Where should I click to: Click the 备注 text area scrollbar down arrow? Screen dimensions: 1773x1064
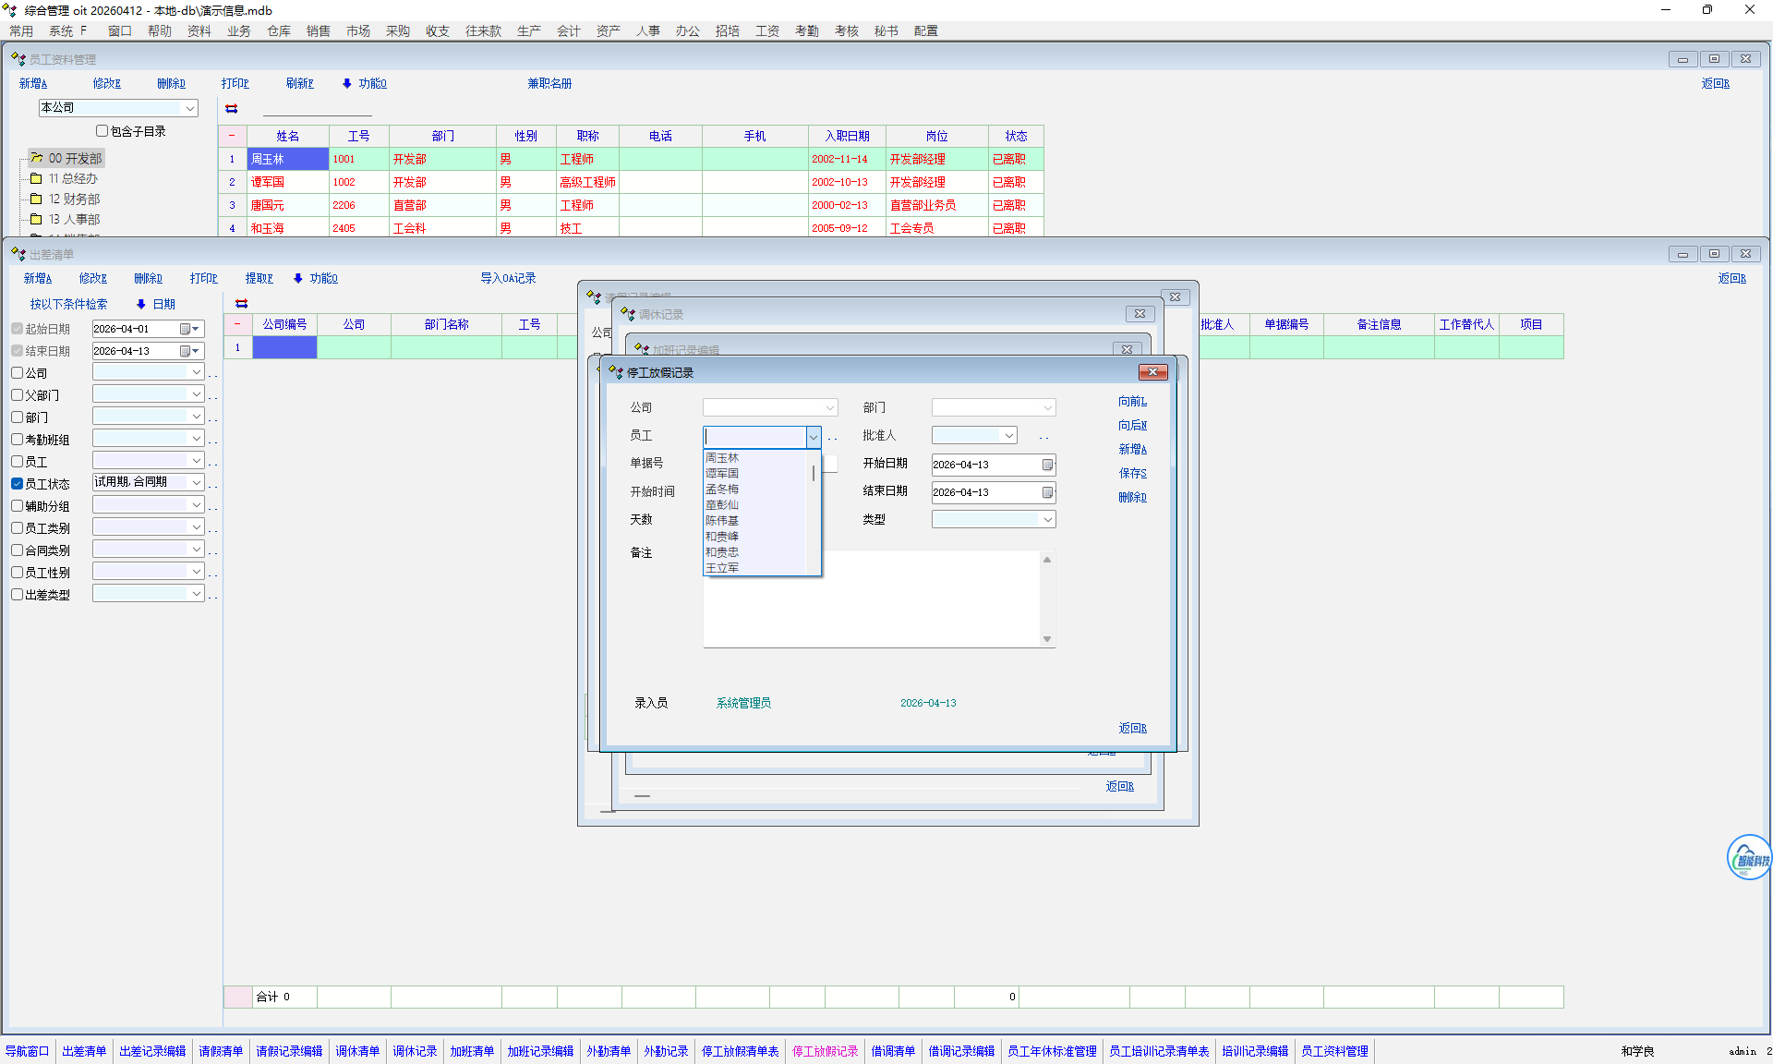[x=1047, y=639]
